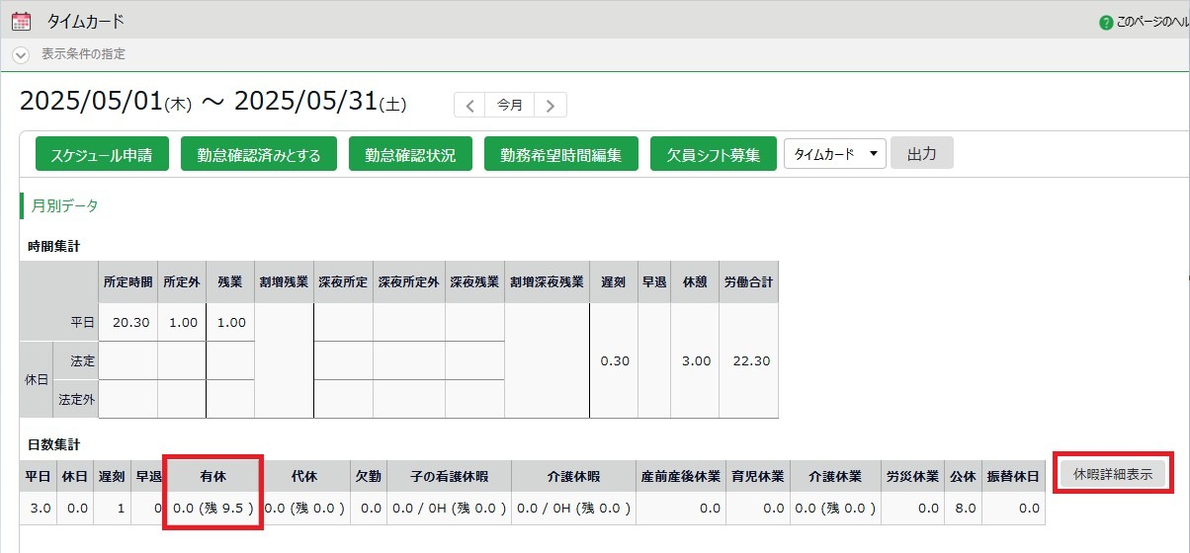Jump to current month via 今月
The height and width of the screenshot is (553, 1190).
[x=510, y=105]
